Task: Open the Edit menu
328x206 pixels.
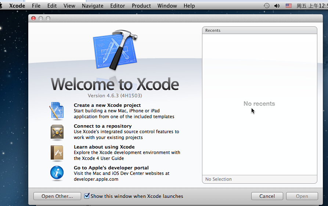Action: 52,6
